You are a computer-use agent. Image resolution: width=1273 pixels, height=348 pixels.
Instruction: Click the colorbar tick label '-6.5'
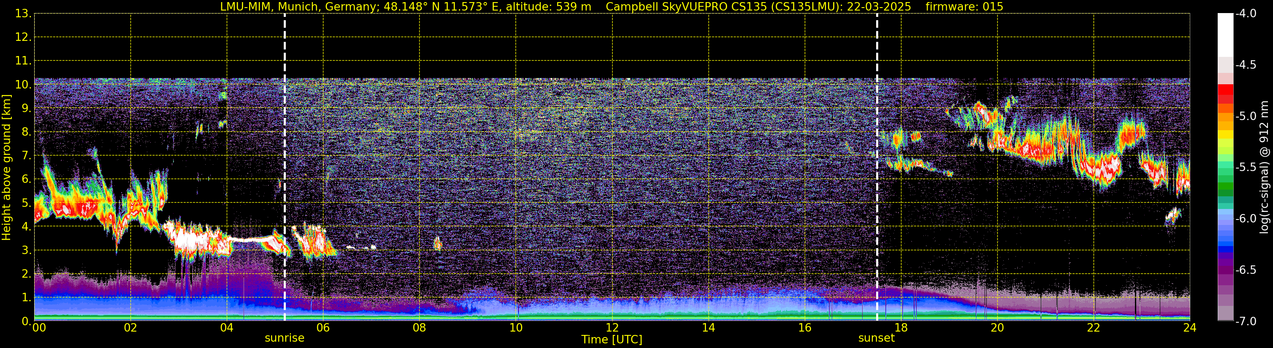click(x=1246, y=270)
